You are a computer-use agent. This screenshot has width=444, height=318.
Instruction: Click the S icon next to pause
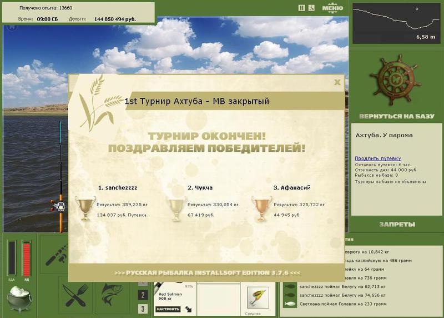pos(311,8)
